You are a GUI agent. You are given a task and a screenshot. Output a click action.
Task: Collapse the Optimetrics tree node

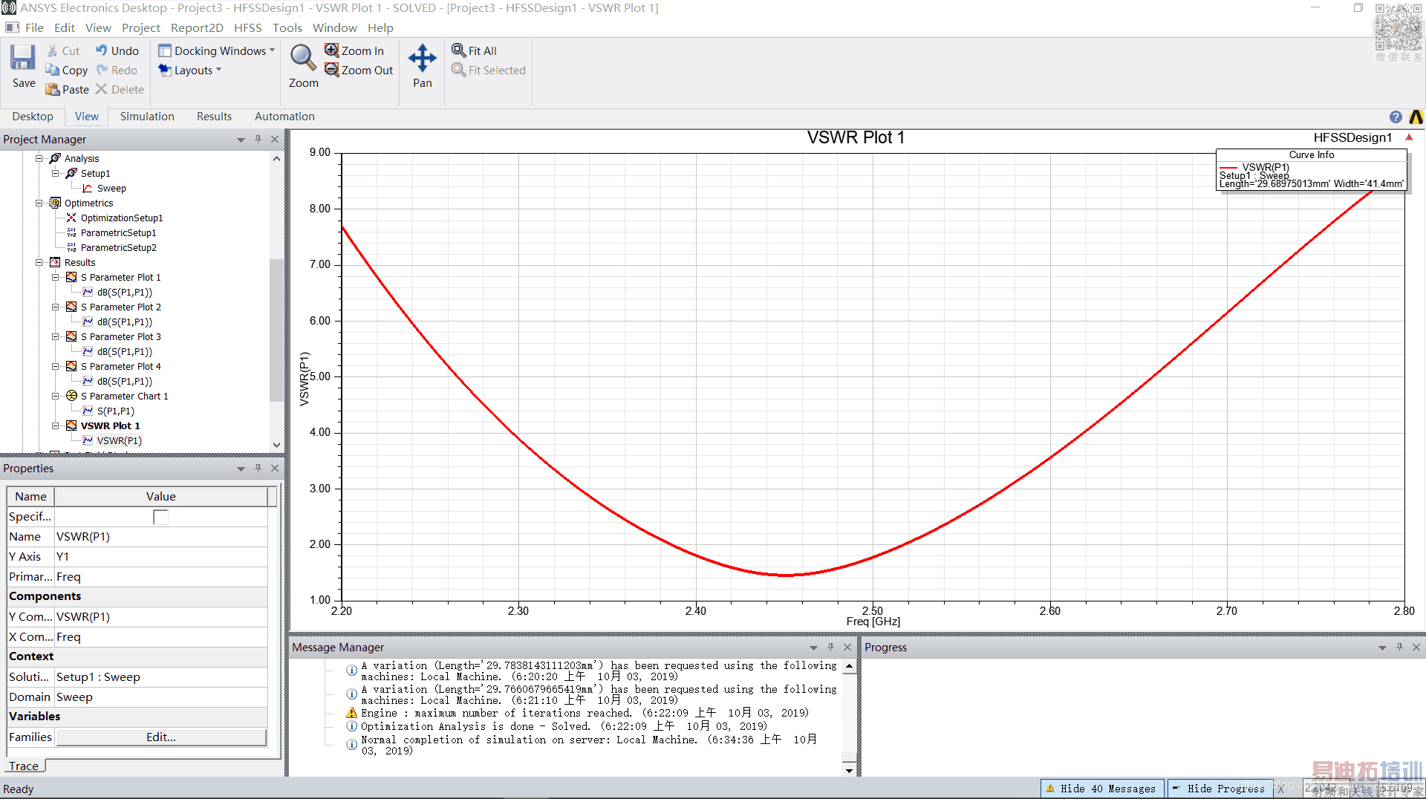39,203
